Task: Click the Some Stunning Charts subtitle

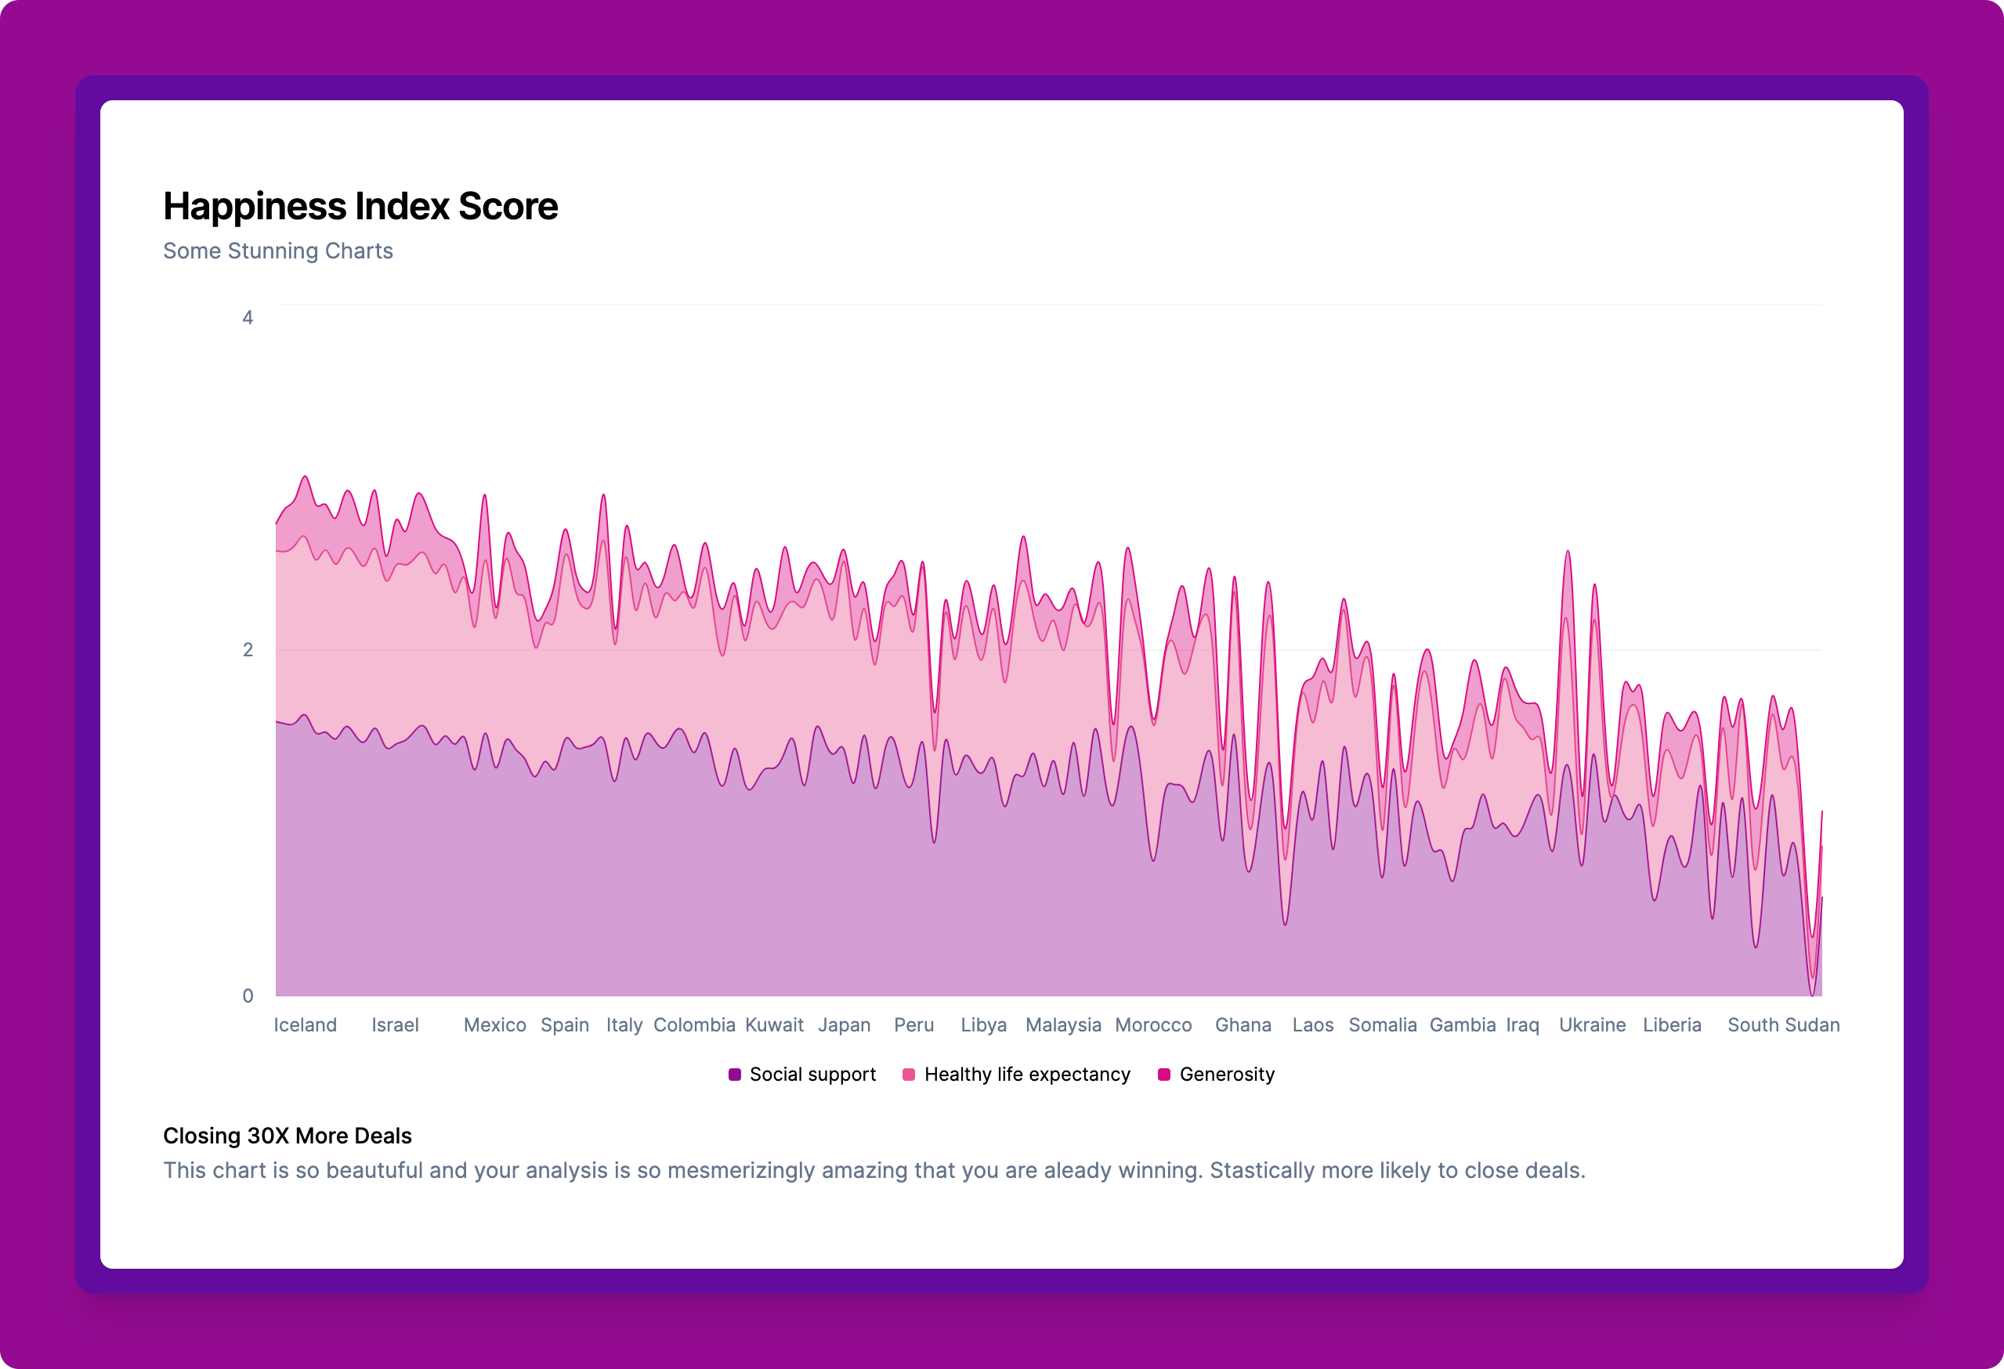Action: tap(277, 251)
